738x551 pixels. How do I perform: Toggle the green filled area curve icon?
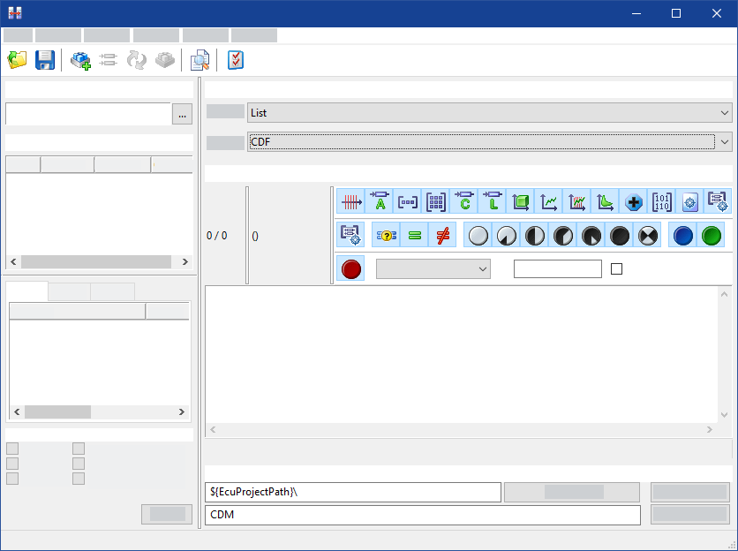tap(606, 201)
